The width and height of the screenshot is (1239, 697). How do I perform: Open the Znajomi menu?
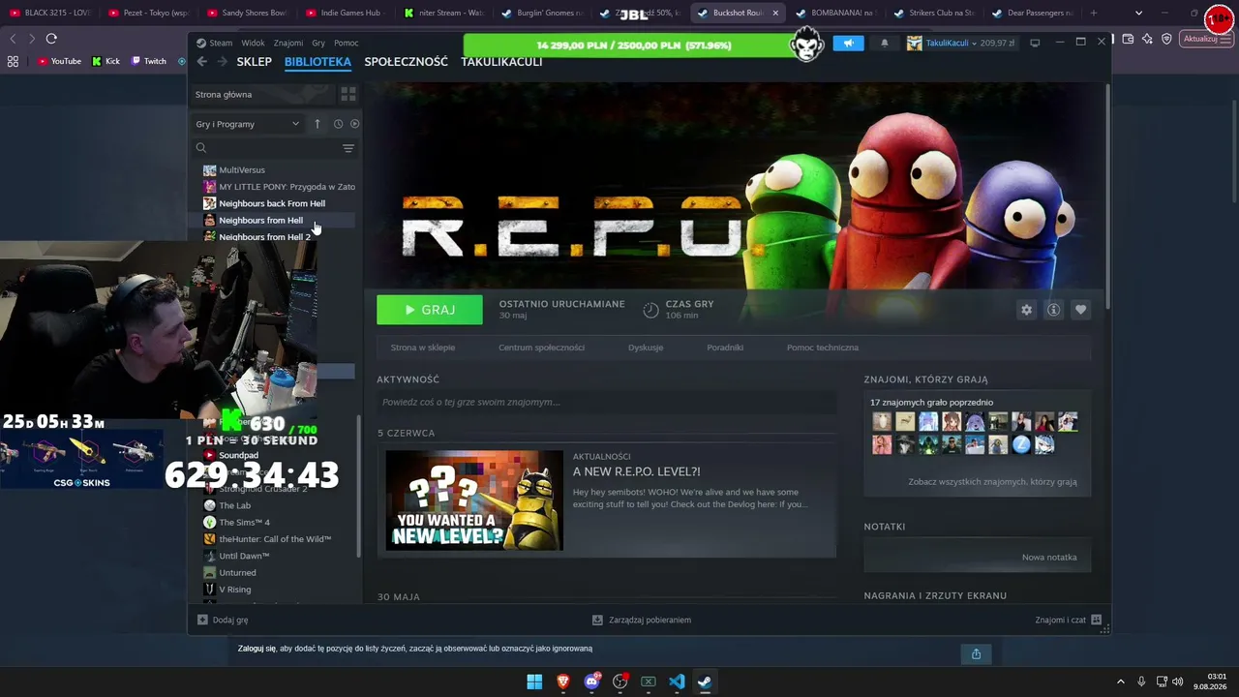288,43
